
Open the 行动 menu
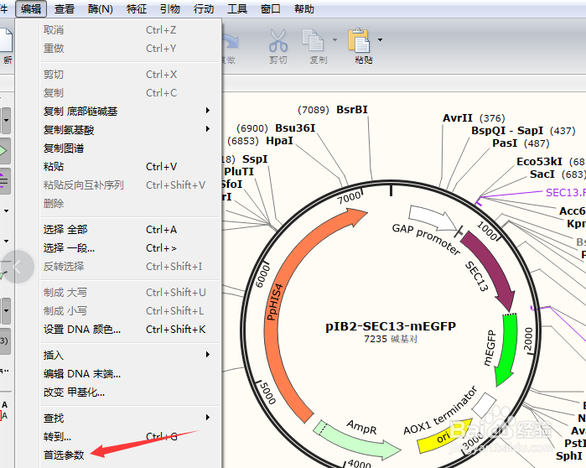[204, 8]
